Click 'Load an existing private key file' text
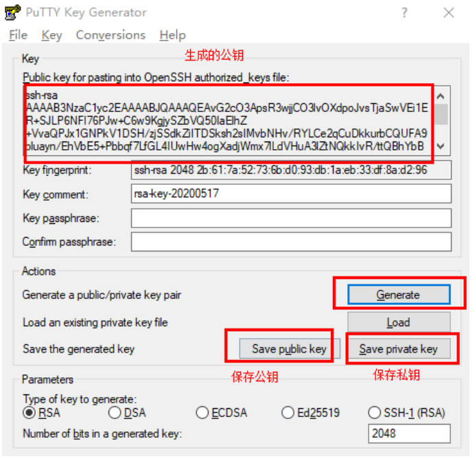The height and width of the screenshot is (459, 475). (x=95, y=322)
